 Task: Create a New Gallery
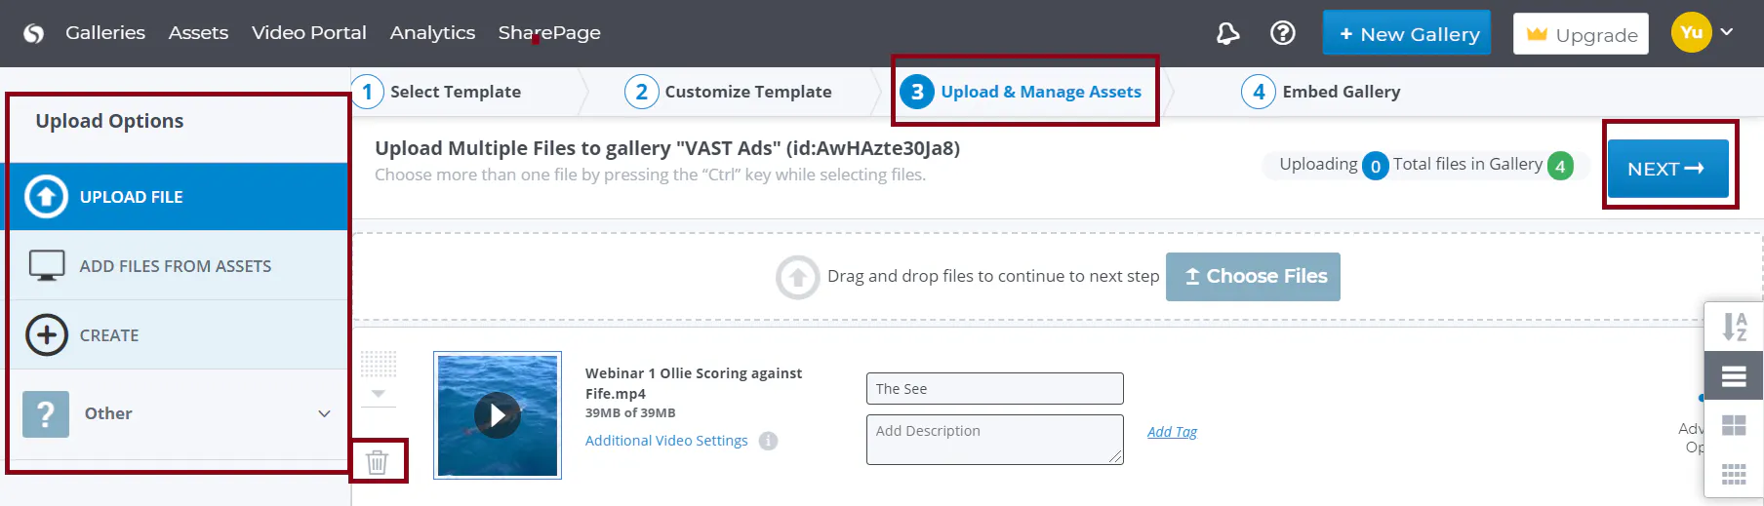(x=1407, y=33)
